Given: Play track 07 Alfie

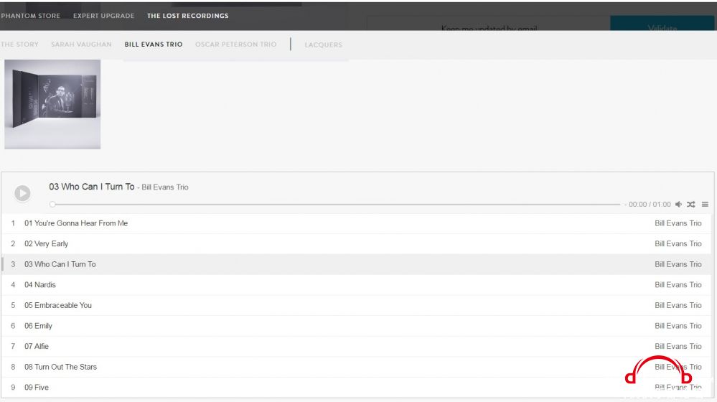Looking at the screenshot, I should [356, 346].
